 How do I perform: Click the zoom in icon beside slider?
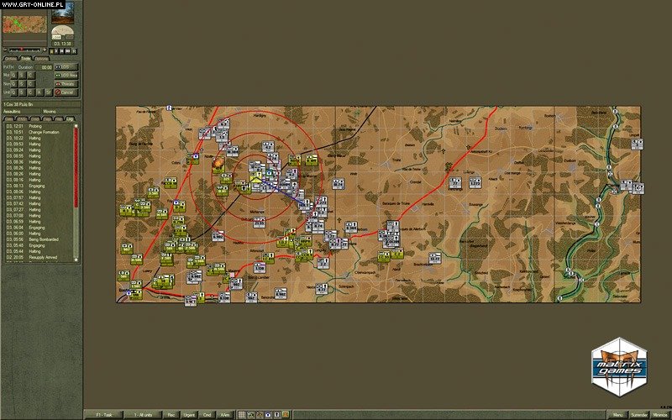coord(45,50)
